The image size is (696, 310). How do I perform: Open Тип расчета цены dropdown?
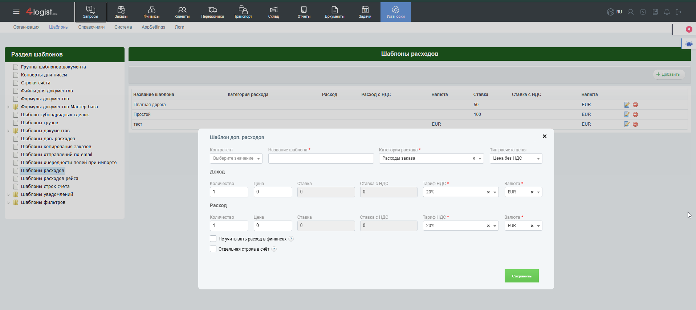click(x=516, y=159)
